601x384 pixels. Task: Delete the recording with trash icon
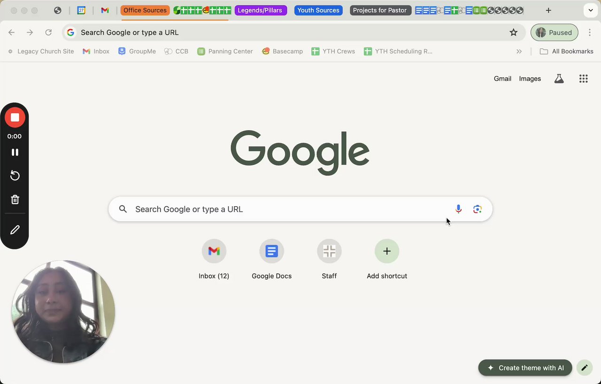click(15, 200)
